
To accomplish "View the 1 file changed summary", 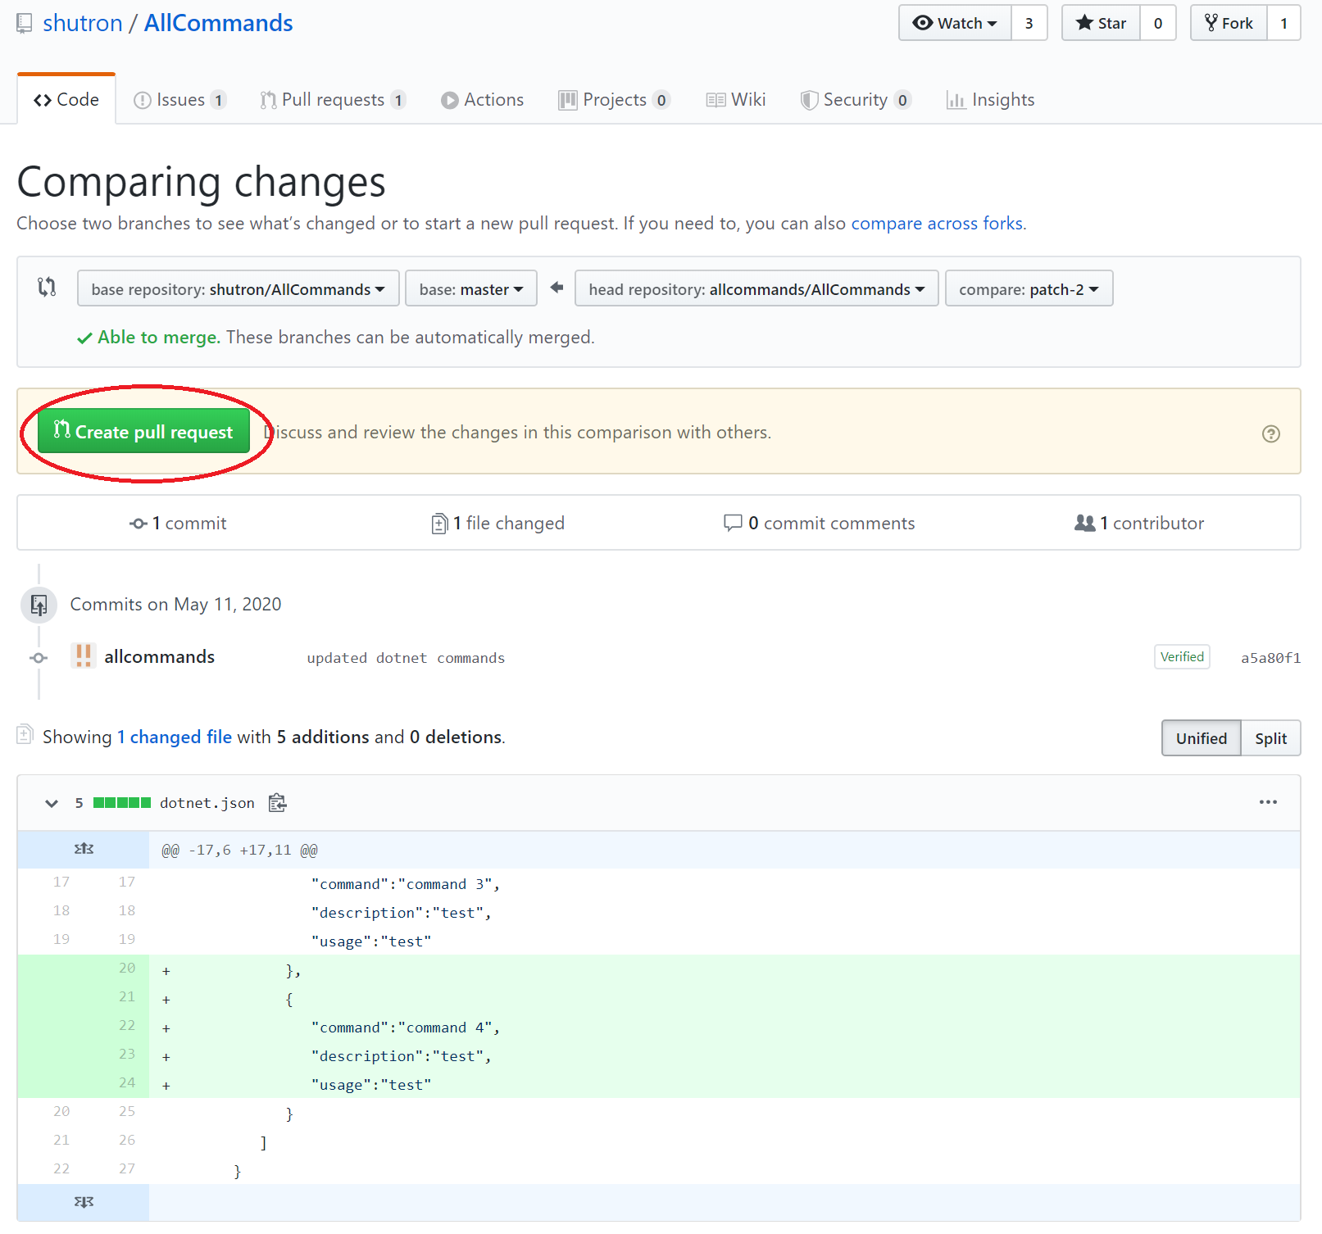I will pos(498,523).
